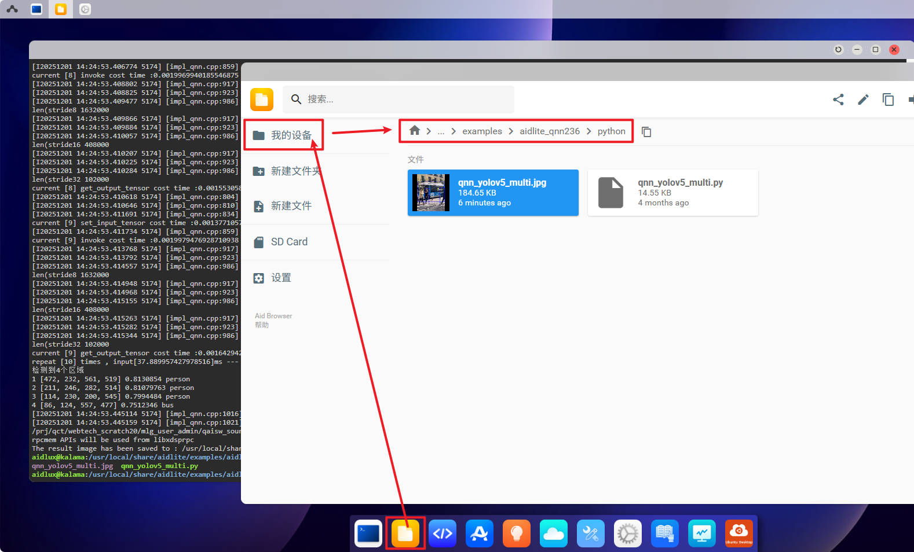Open SD Card in the sidebar
This screenshot has width=914, height=552.
(x=289, y=242)
